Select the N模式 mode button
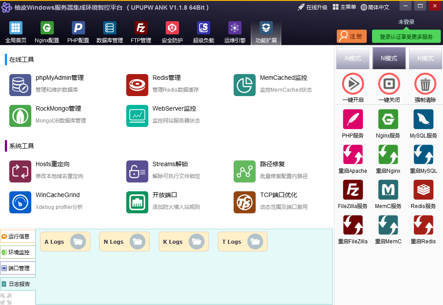Image resolution: width=443 pixels, height=305 pixels. pyautogui.click(x=389, y=58)
